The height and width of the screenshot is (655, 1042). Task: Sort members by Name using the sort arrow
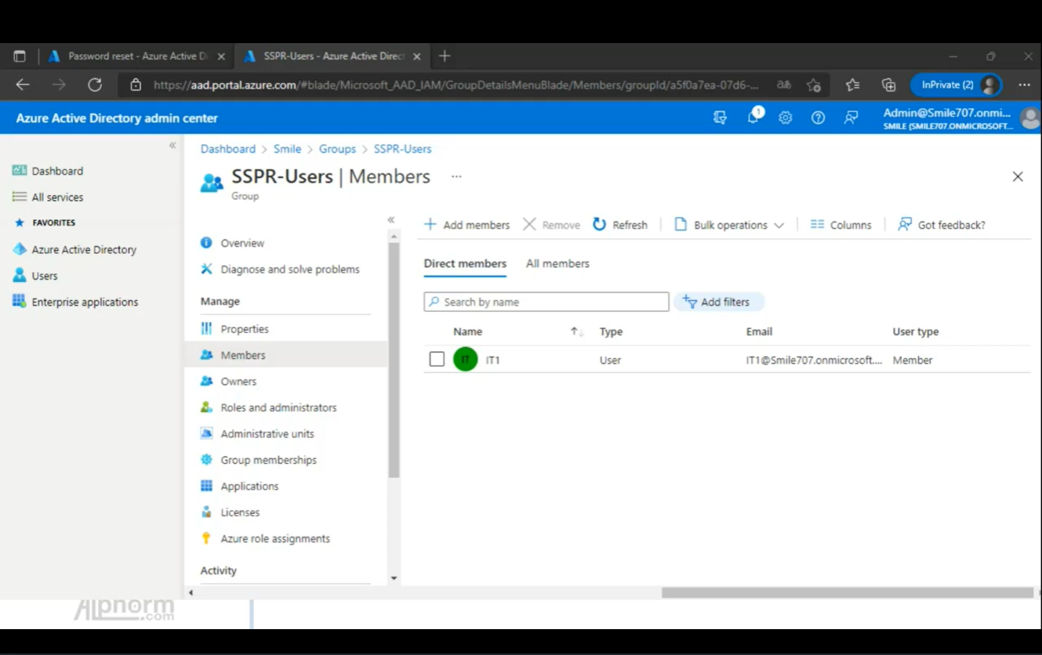[575, 331]
